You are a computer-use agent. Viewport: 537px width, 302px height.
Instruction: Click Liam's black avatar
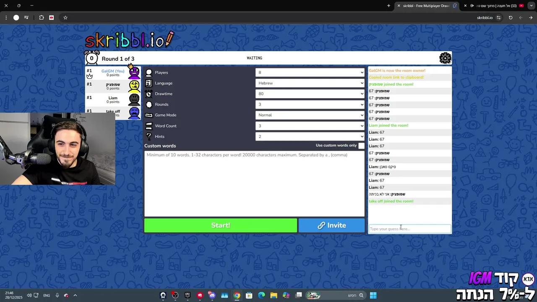click(x=134, y=99)
